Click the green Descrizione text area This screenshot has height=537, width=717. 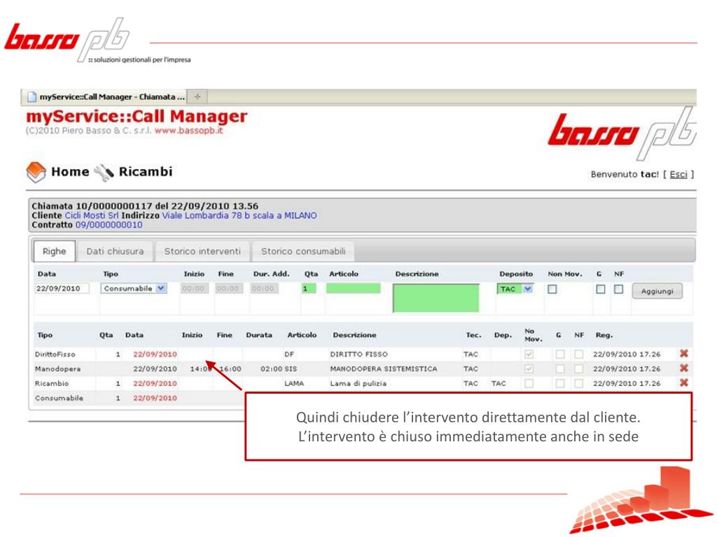[x=436, y=298]
